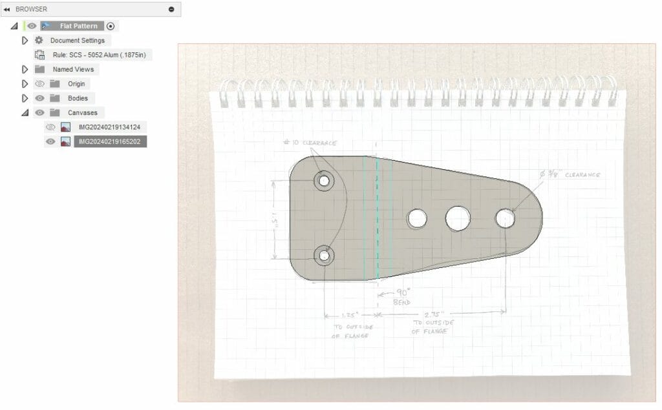Image resolution: width=662 pixels, height=410 pixels.
Task: Collapse the Canvases folder
Action: pyautogui.click(x=25, y=112)
